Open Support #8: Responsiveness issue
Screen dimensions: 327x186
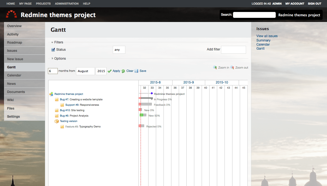pyautogui.click(x=82, y=105)
